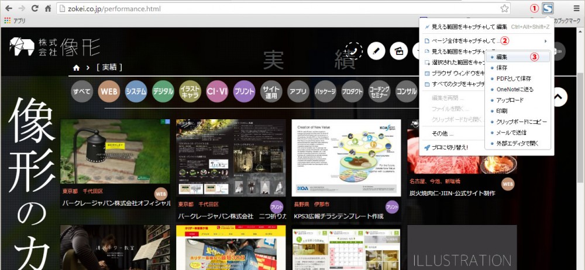Select the イラストキャラ category circle
This screenshot has width=585, height=270.
pos(190,91)
